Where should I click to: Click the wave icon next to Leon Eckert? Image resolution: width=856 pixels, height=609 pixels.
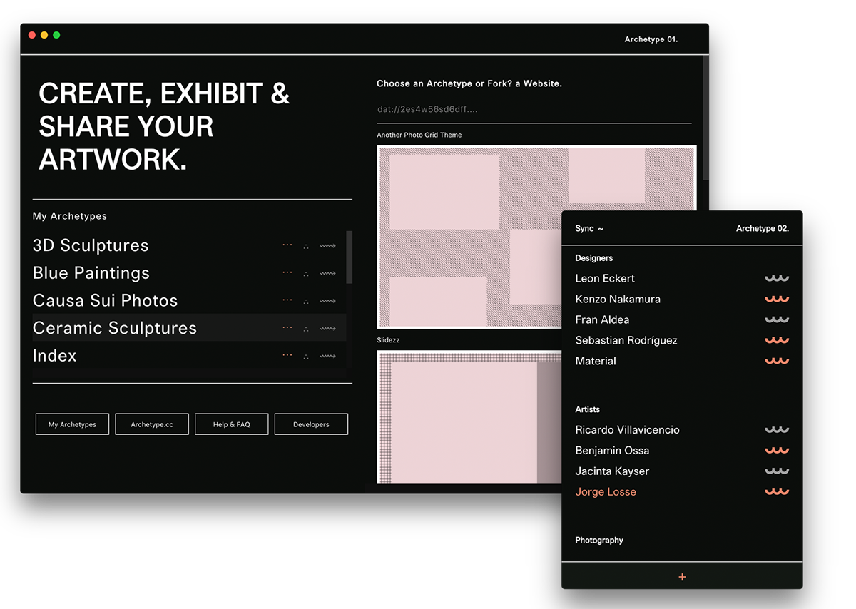tap(777, 278)
